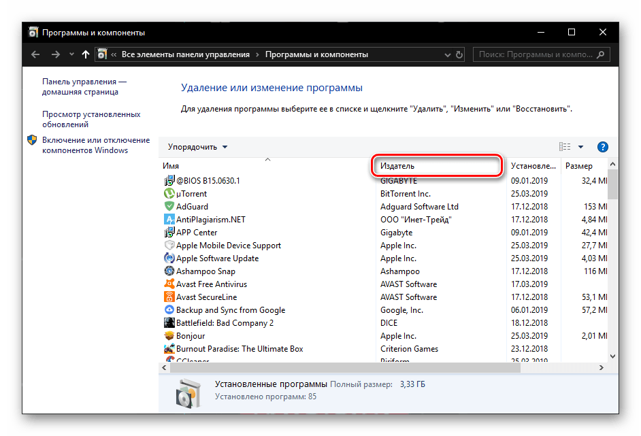Screen dimensions: 641x436
Task: Select the AdGuard shield icon
Action: click(170, 207)
